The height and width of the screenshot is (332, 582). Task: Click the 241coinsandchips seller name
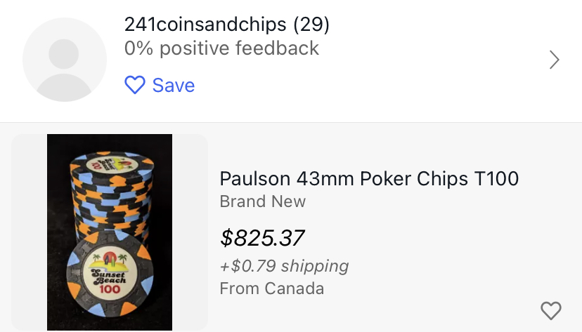pos(205,25)
